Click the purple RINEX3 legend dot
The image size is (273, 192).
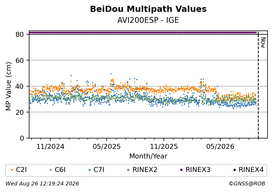click(181, 170)
